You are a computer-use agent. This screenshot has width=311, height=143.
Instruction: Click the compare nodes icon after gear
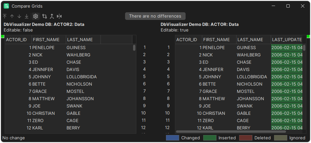click(x=45, y=16)
